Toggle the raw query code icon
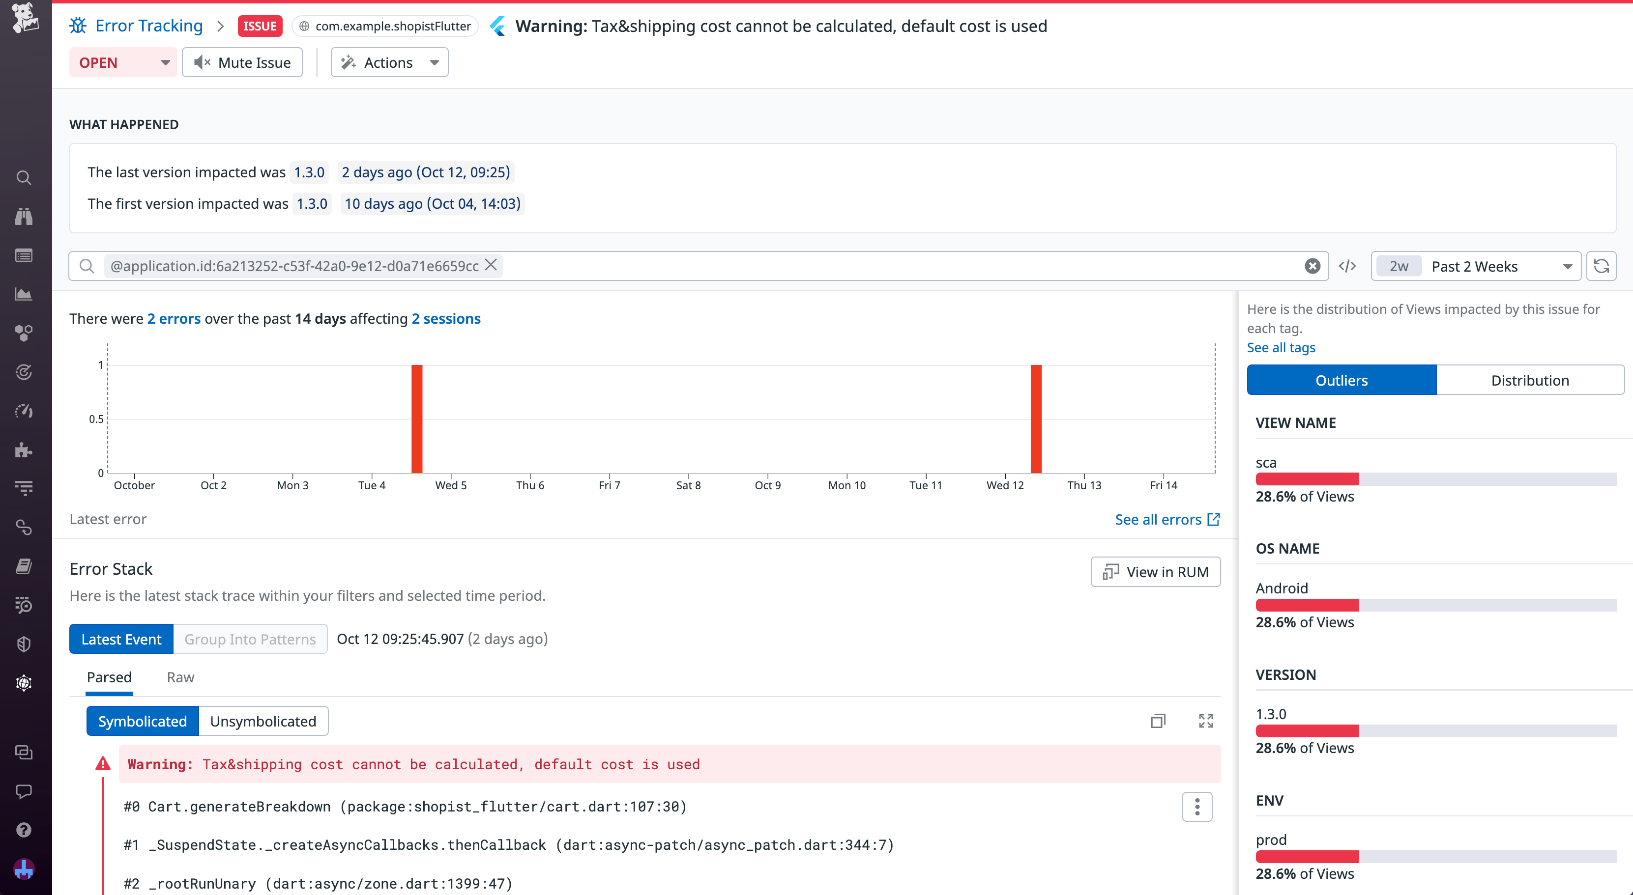 (1347, 266)
